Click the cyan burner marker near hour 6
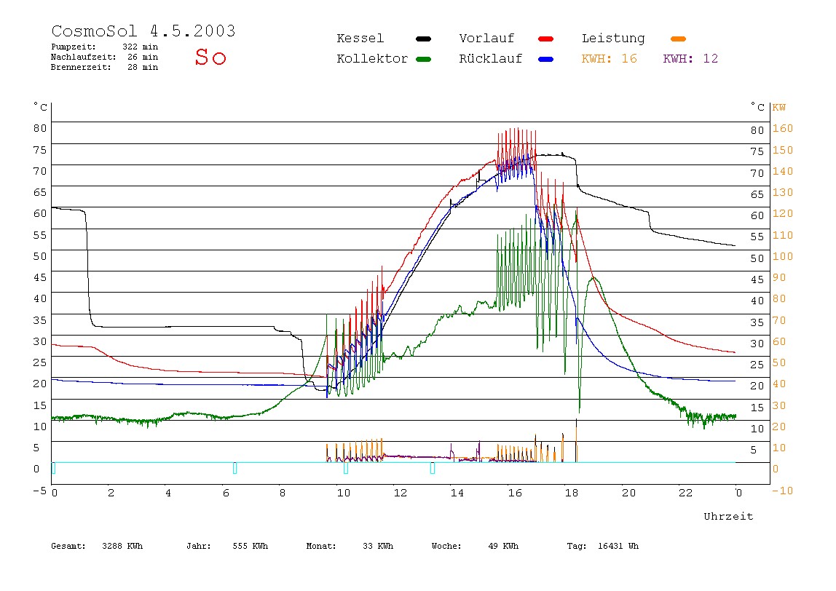The height and width of the screenshot is (591, 836). 234,468
